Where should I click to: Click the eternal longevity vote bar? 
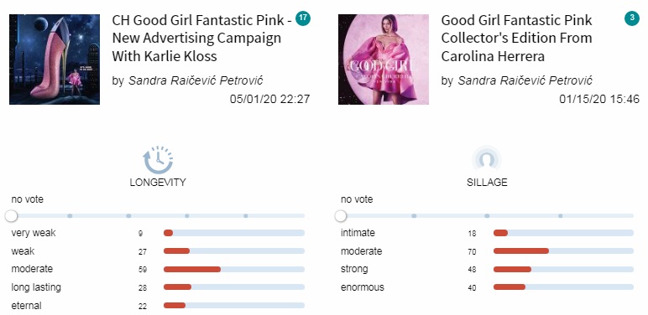[x=234, y=306]
